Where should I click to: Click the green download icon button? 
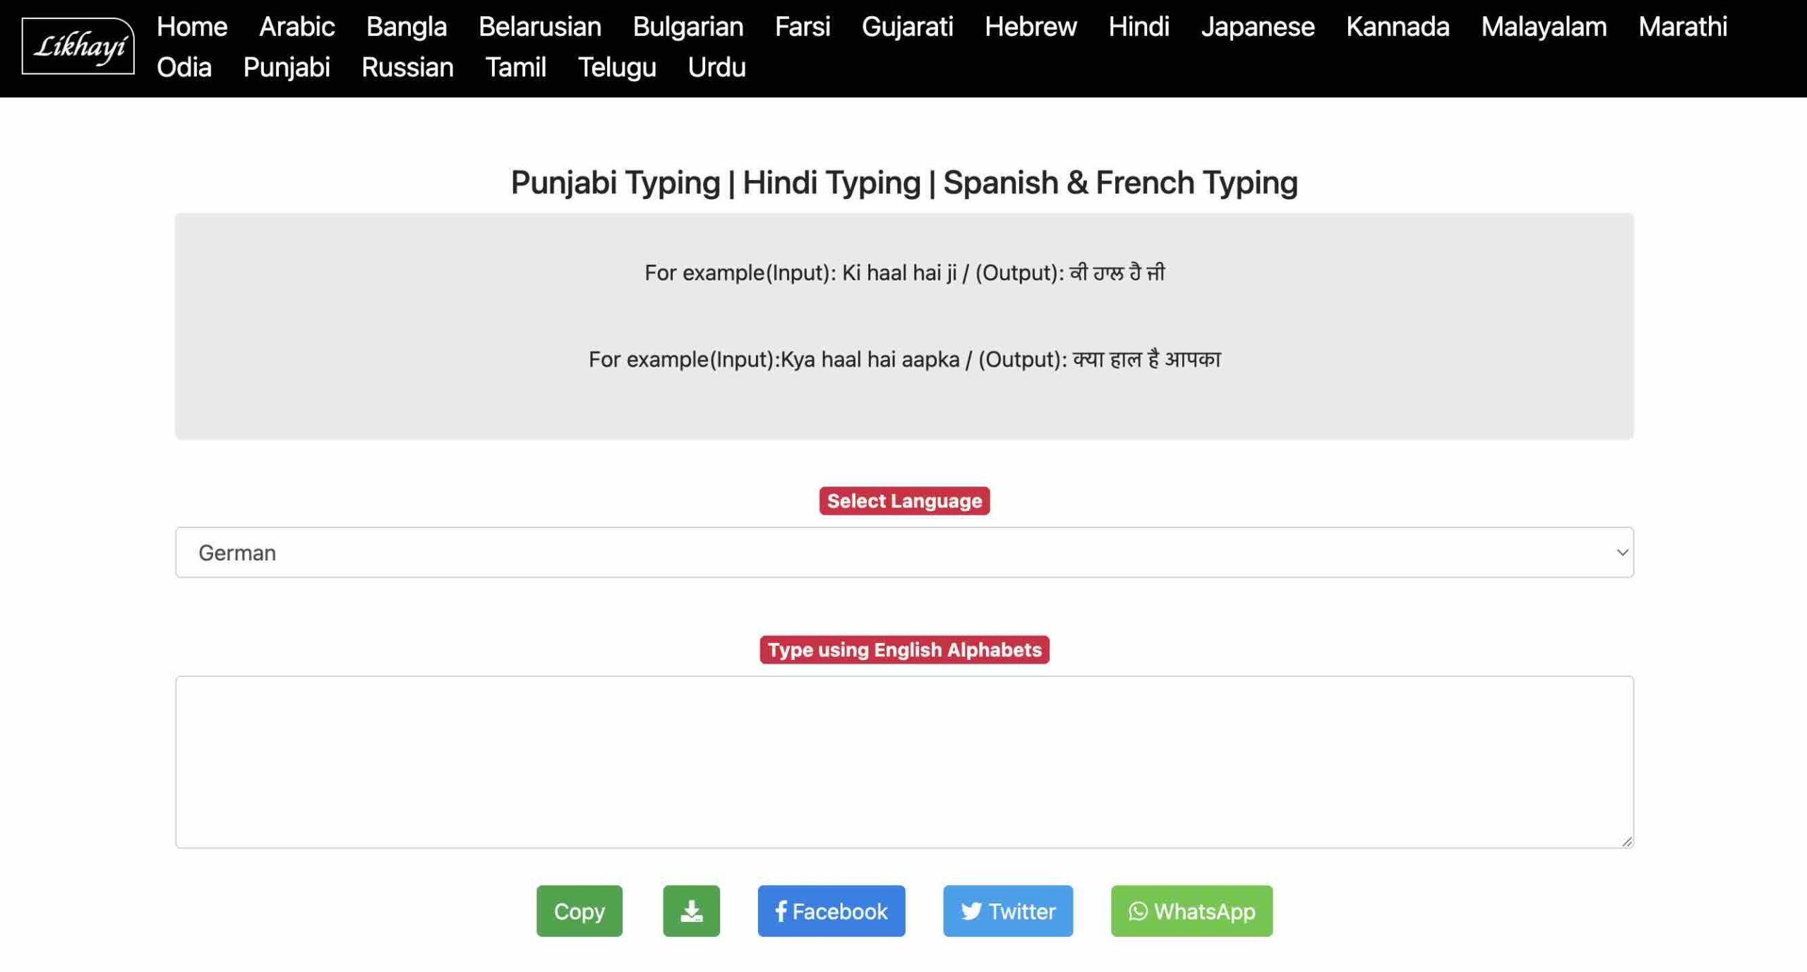(691, 911)
